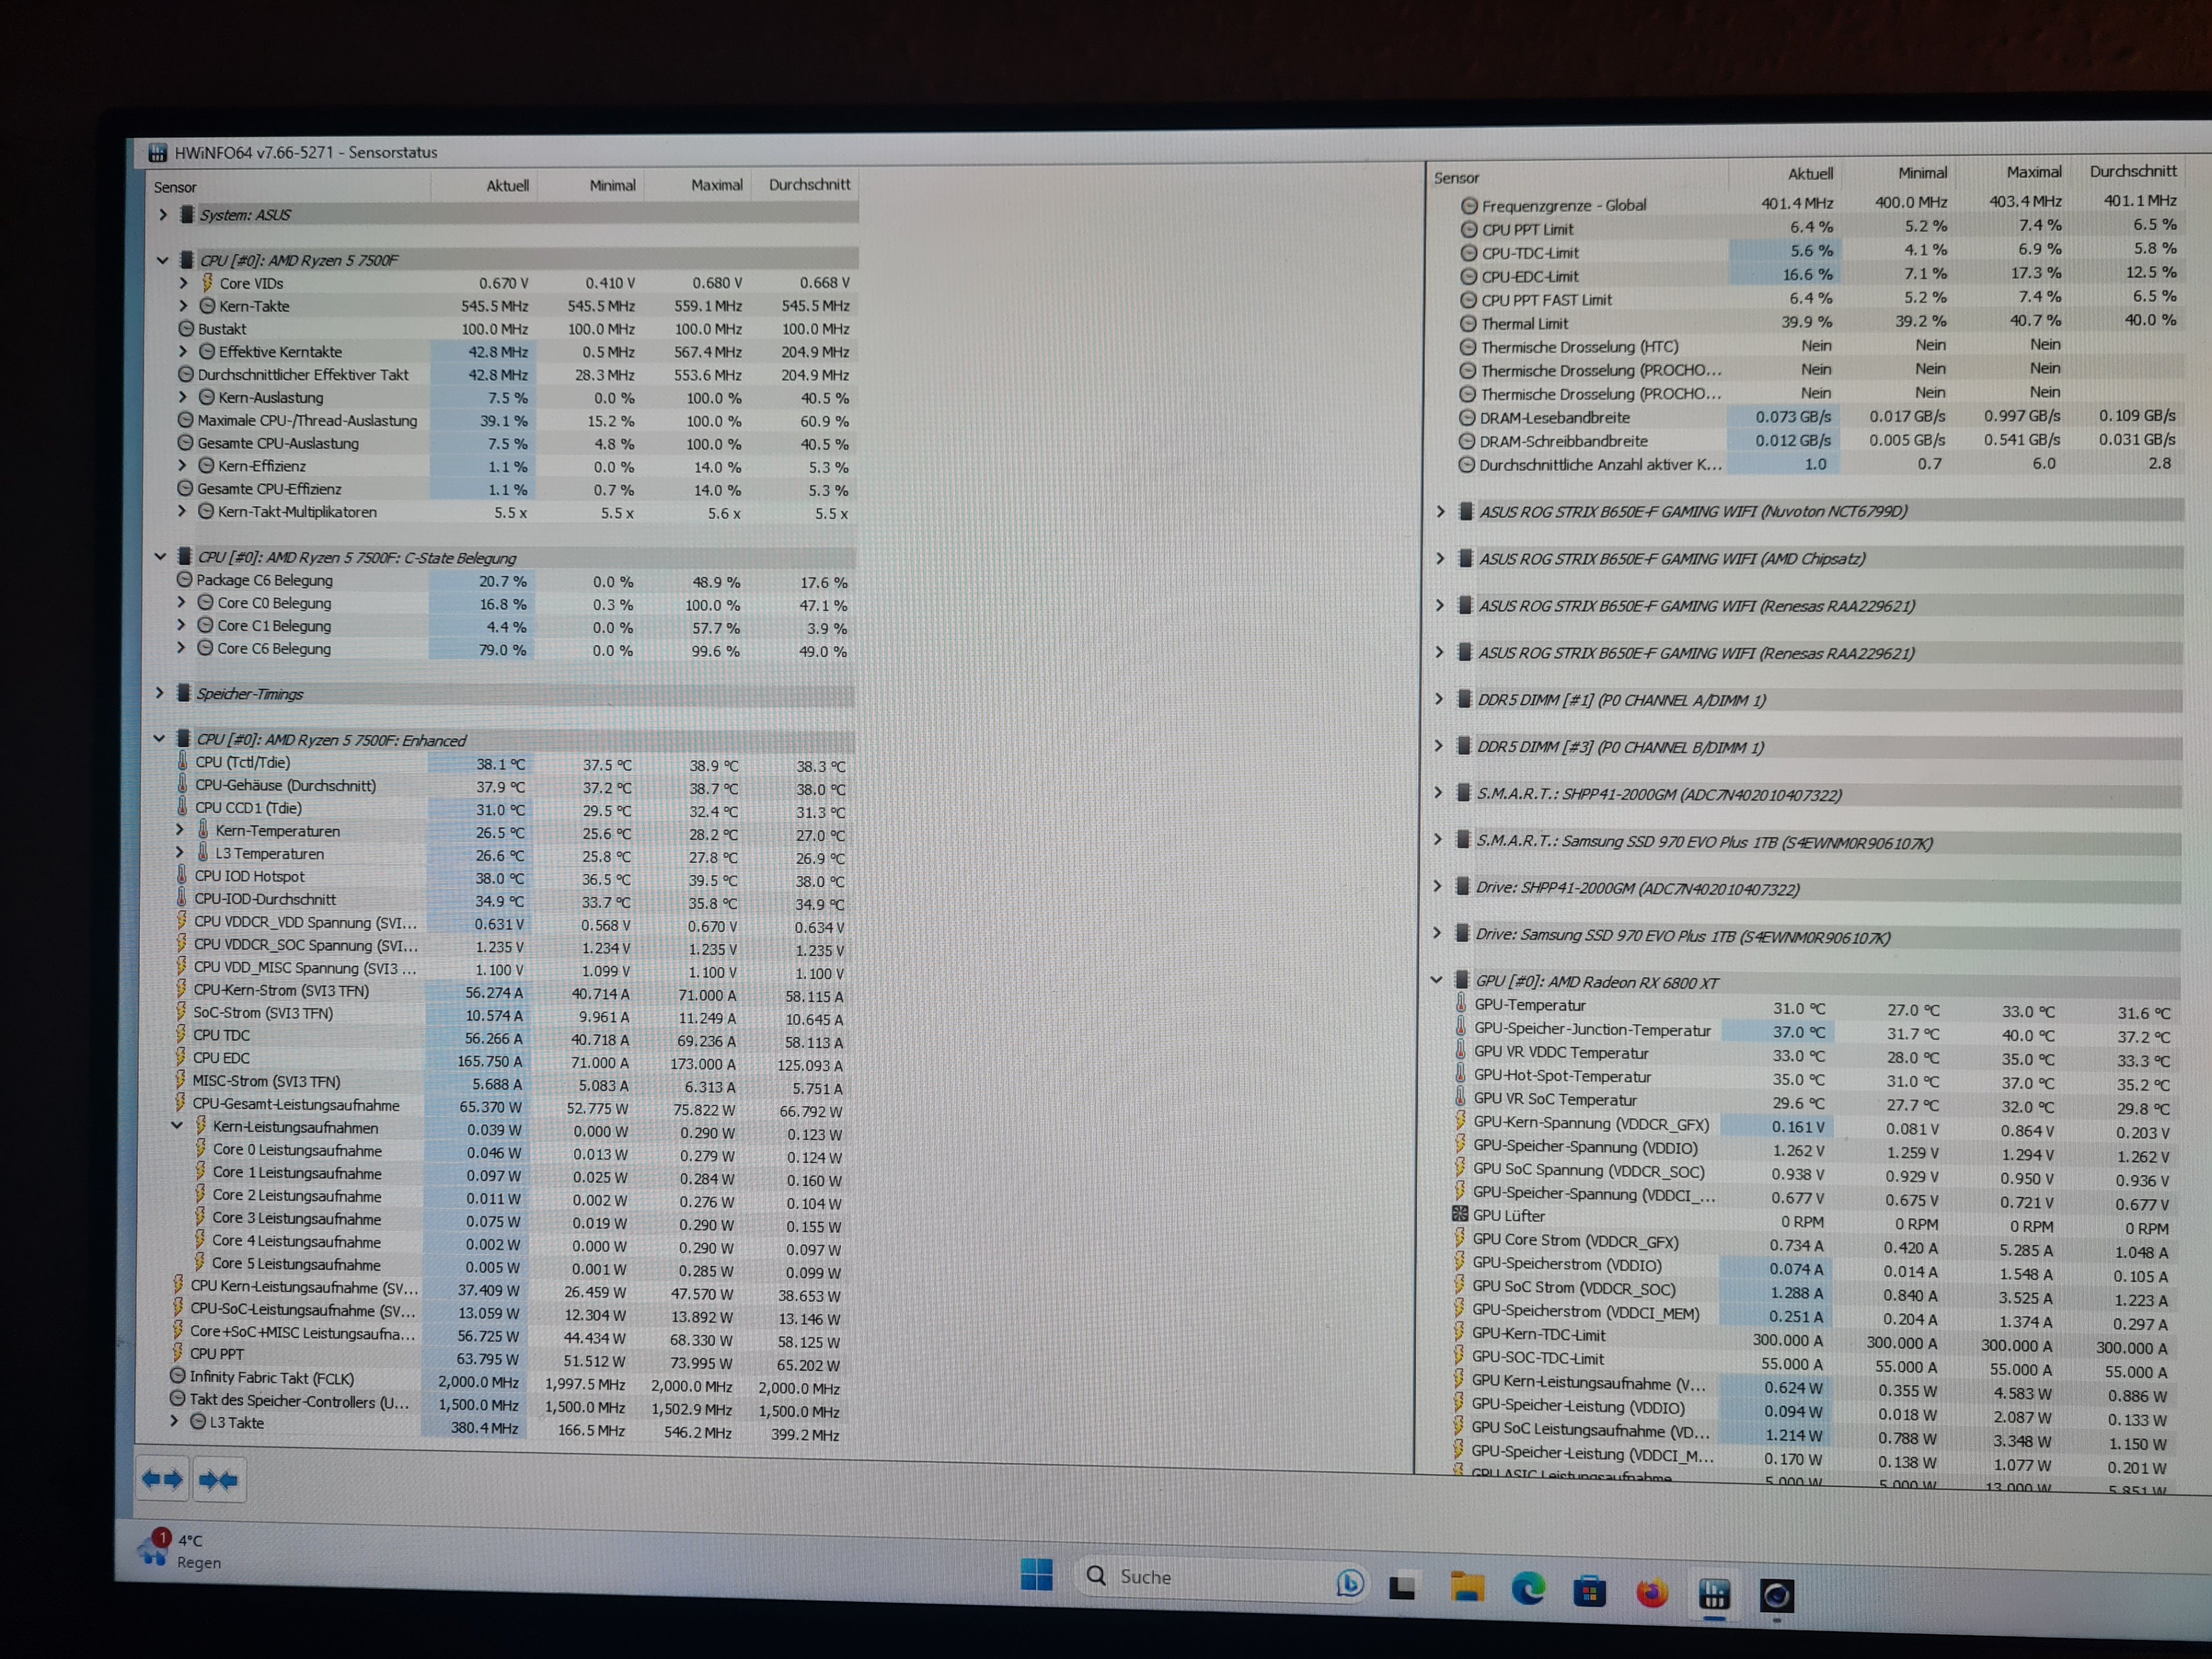Click the Maximal column header on left panel

tap(716, 185)
